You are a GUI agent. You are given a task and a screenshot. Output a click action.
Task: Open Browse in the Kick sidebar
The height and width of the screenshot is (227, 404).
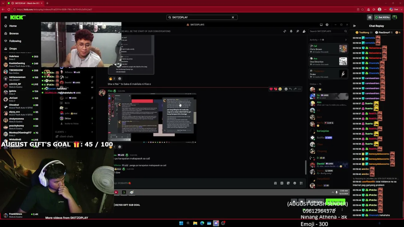point(14,33)
